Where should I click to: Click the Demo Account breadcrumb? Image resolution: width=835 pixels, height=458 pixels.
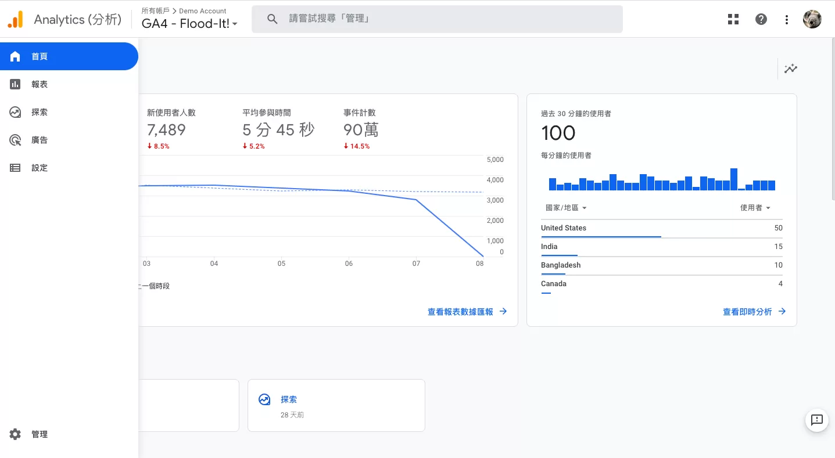tap(203, 10)
